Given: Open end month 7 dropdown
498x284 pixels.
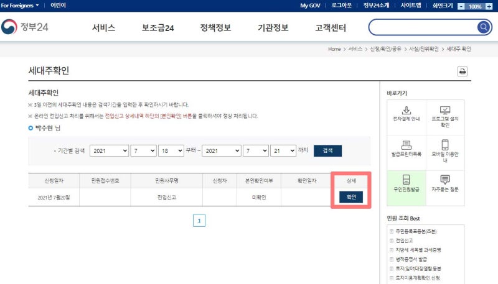Looking at the screenshot, I should (256, 151).
